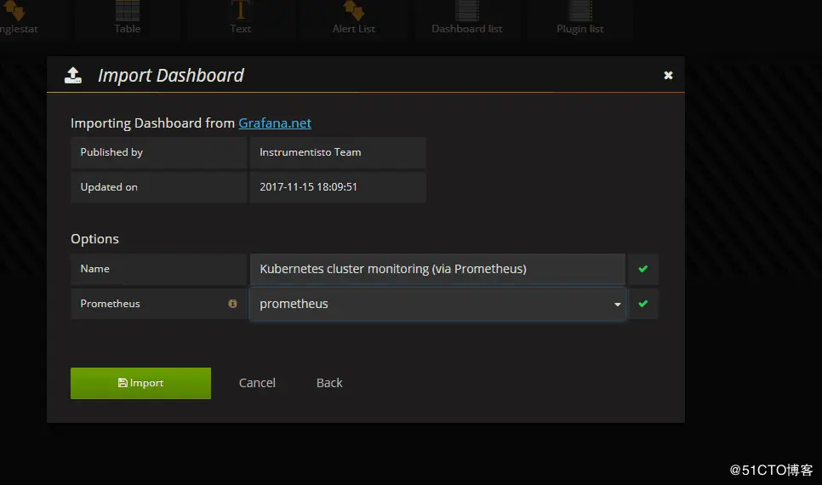822x485 pixels.
Task: Click the 'Updated on' label
Action: 109,186
